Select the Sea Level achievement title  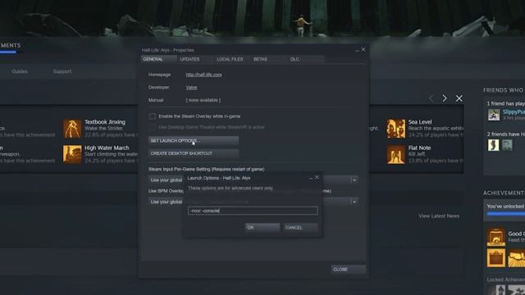pos(420,122)
